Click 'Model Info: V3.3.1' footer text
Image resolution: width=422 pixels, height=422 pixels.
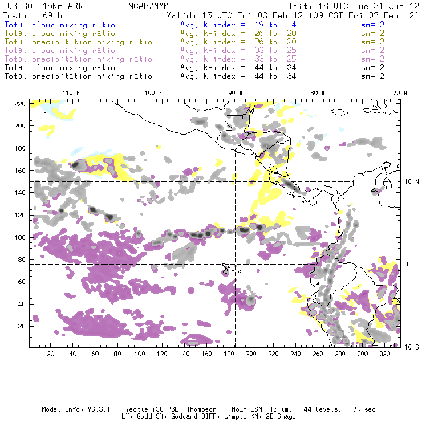click(76, 409)
